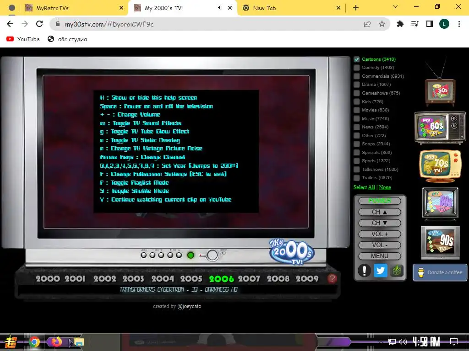Mute the My 2000's TV tab audio icon
This screenshot has height=351, width=469.
[x=220, y=8]
